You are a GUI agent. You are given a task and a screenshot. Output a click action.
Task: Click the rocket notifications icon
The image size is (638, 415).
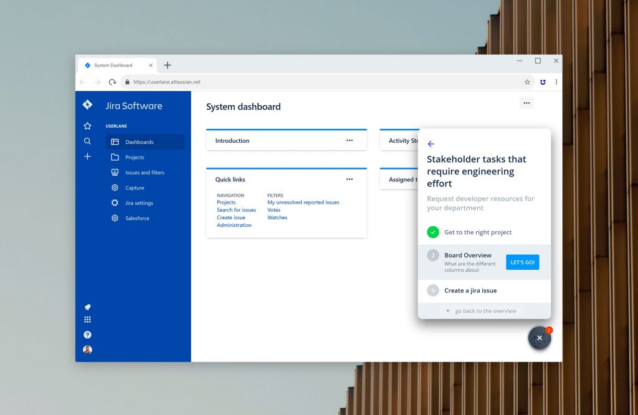click(87, 307)
